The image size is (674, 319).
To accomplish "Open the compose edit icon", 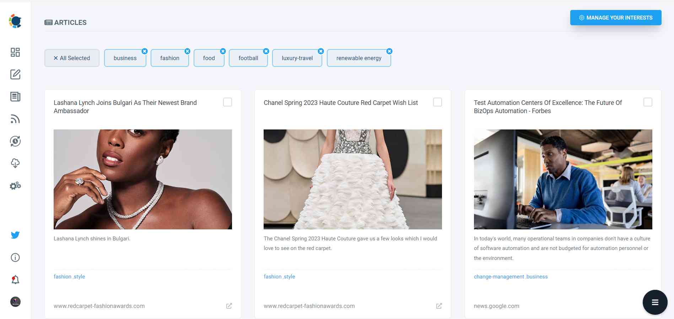I will pyautogui.click(x=15, y=74).
